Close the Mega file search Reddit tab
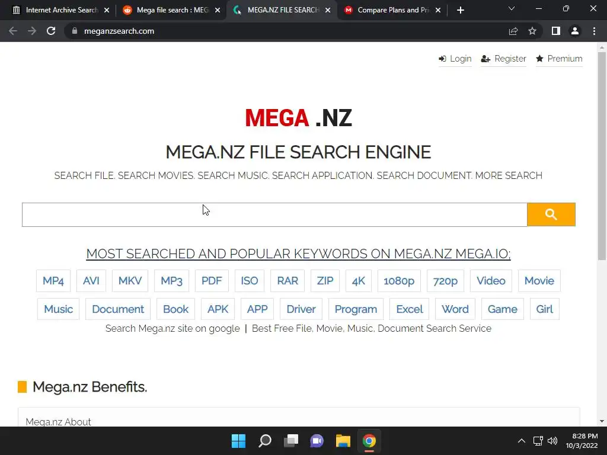The width and height of the screenshot is (607, 455). coord(218,10)
